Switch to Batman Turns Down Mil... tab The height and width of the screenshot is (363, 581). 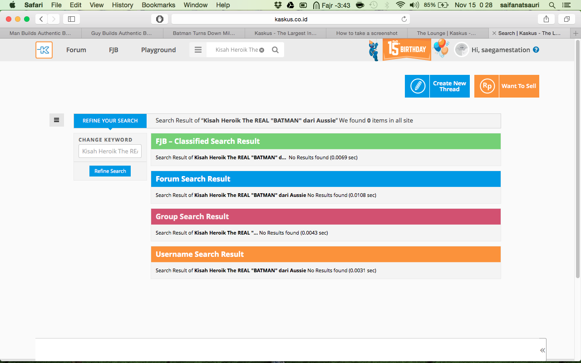point(204,33)
